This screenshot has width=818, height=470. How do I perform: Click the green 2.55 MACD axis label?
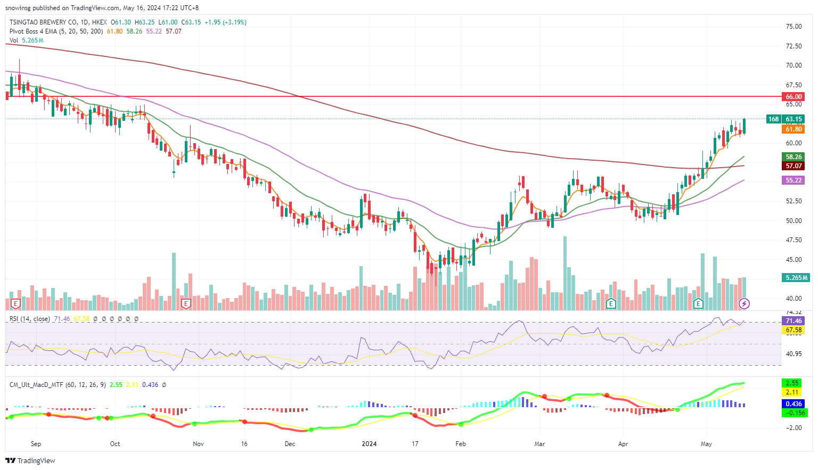pyautogui.click(x=792, y=383)
